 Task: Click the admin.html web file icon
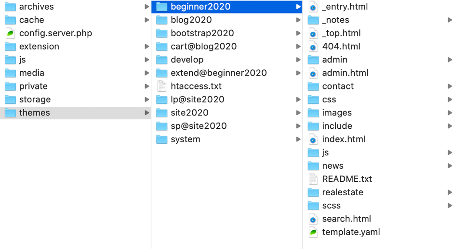click(313, 73)
